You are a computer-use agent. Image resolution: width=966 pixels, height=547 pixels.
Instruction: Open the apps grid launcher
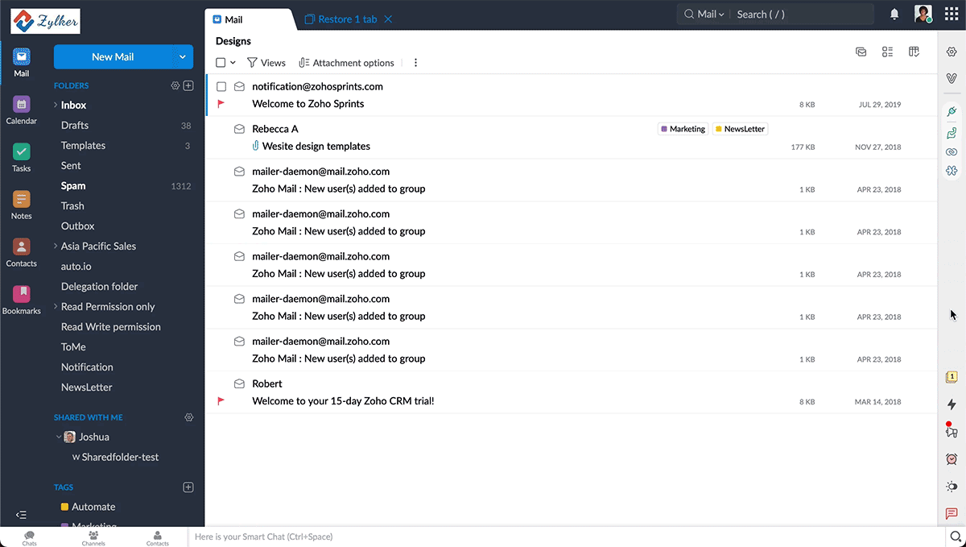(951, 15)
